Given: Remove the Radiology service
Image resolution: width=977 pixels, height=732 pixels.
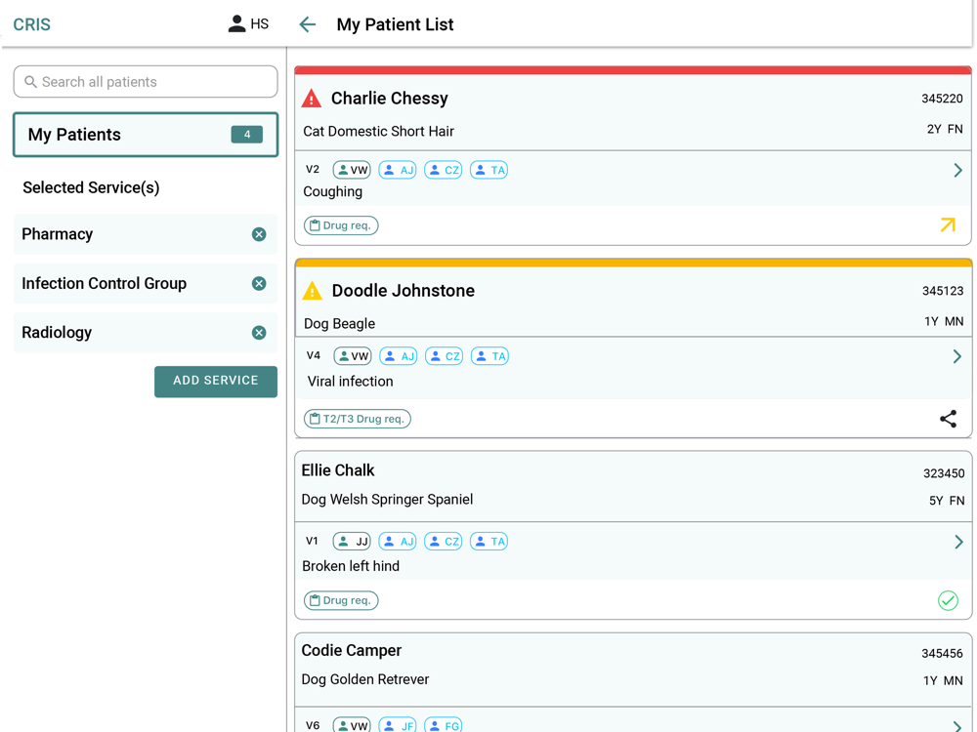Looking at the screenshot, I should [x=259, y=333].
